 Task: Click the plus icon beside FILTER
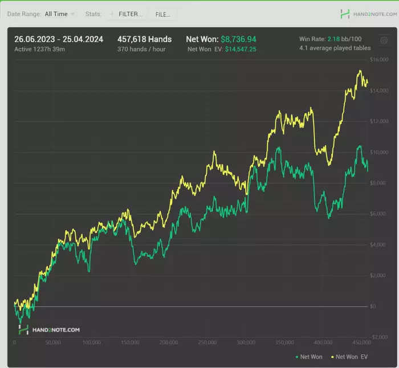tap(111, 14)
